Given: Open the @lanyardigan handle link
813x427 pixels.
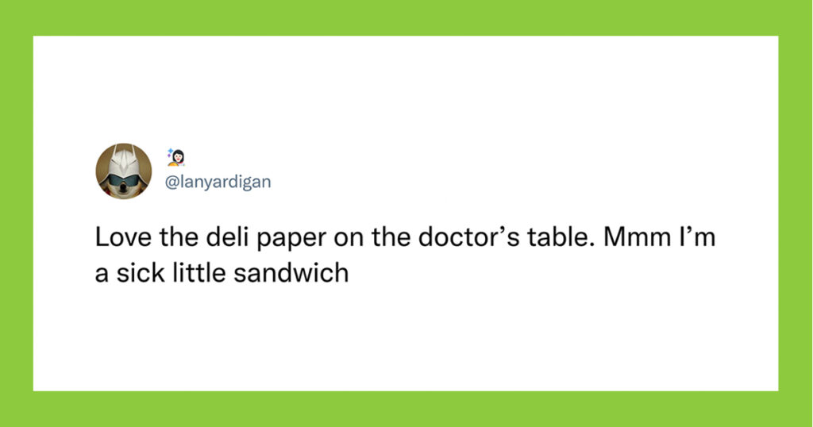Looking at the screenshot, I should click(218, 182).
